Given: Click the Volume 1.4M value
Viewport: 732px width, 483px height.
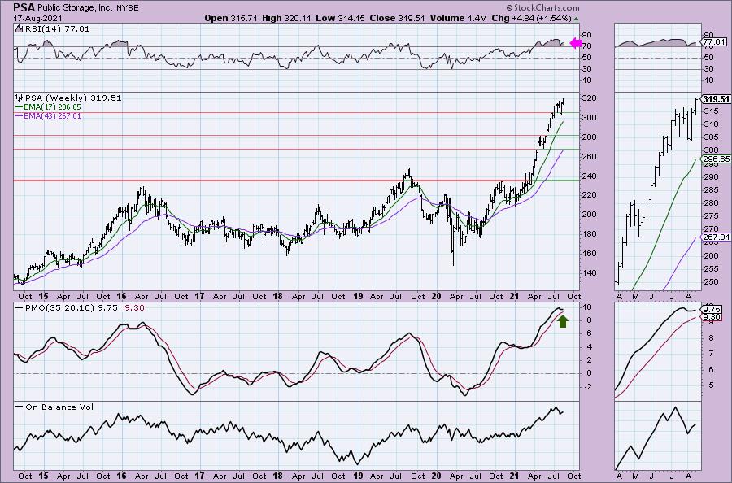Looking at the screenshot, I should click(459, 18).
